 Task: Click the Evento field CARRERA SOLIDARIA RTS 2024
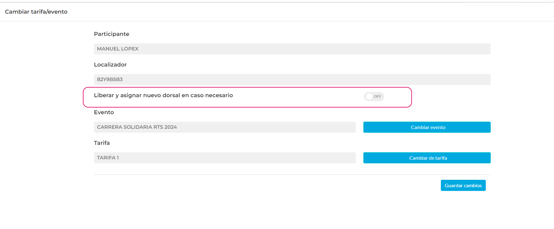(225, 127)
